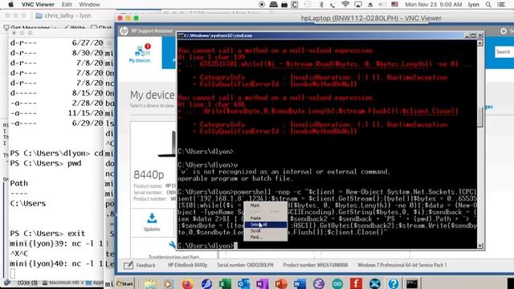Click the 'PS C:\Users> exit' line
The width and height of the screenshot is (514, 289).
click(x=47, y=234)
